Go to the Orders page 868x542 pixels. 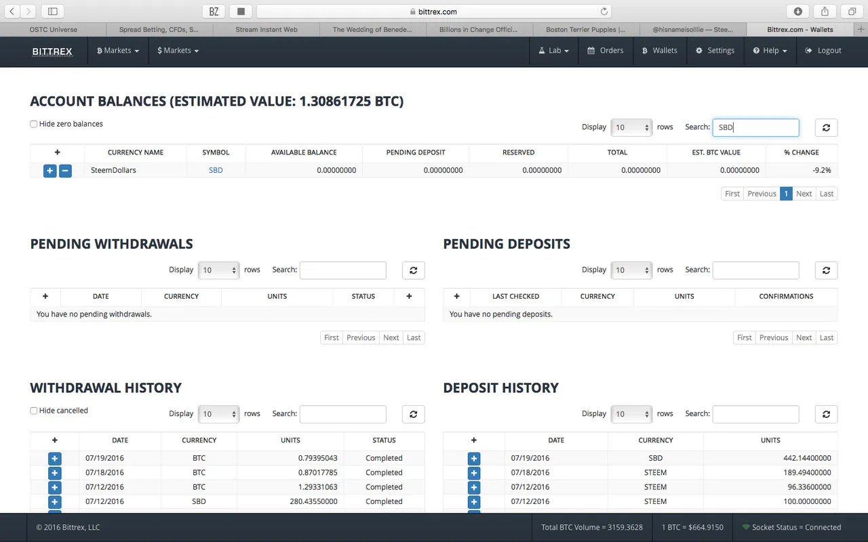click(x=605, y=51)
